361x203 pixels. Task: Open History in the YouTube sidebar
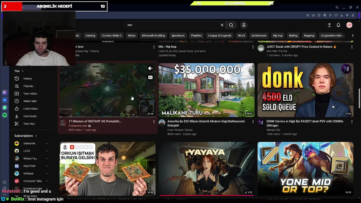click(x=27, y=78)
